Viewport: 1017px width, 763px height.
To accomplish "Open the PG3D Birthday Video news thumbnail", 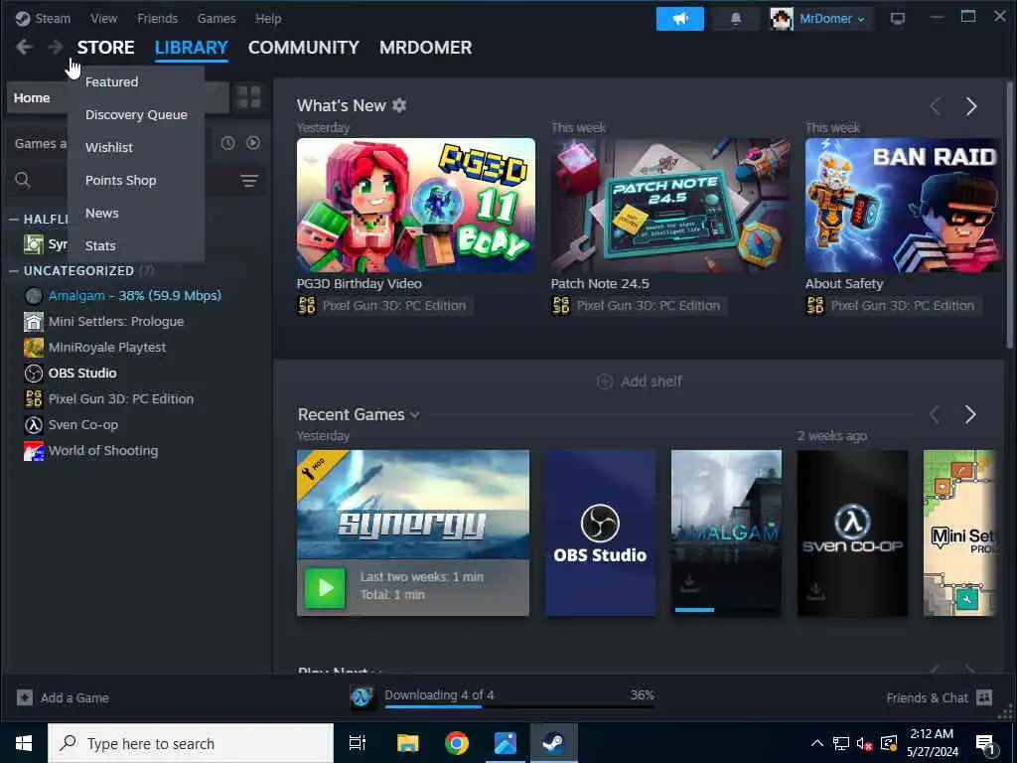I will pos(416,205).
